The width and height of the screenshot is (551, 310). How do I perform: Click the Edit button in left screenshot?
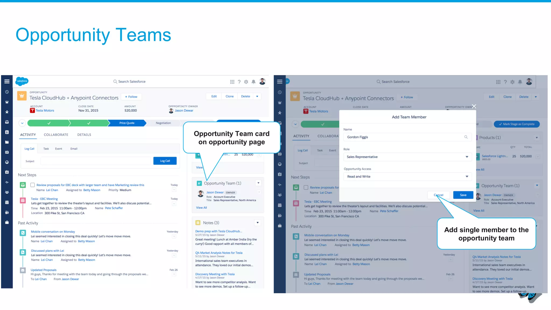[214, 96]
